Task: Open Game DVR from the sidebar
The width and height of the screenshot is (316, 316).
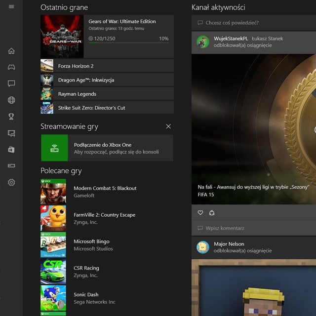Action: click(11, 133)
